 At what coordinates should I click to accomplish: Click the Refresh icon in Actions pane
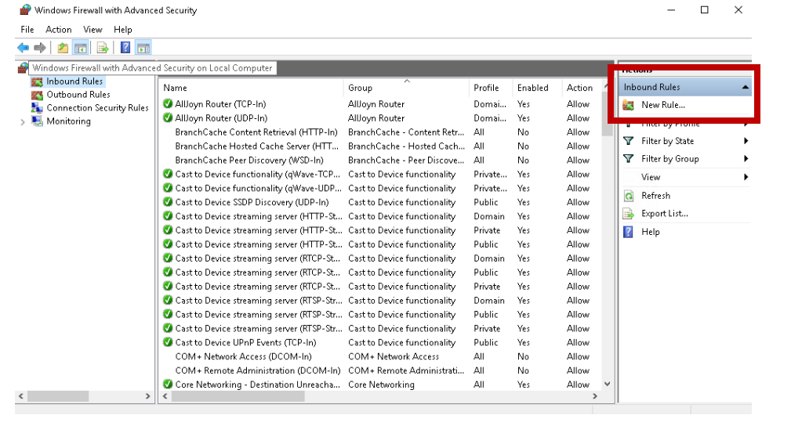[628, 196]
